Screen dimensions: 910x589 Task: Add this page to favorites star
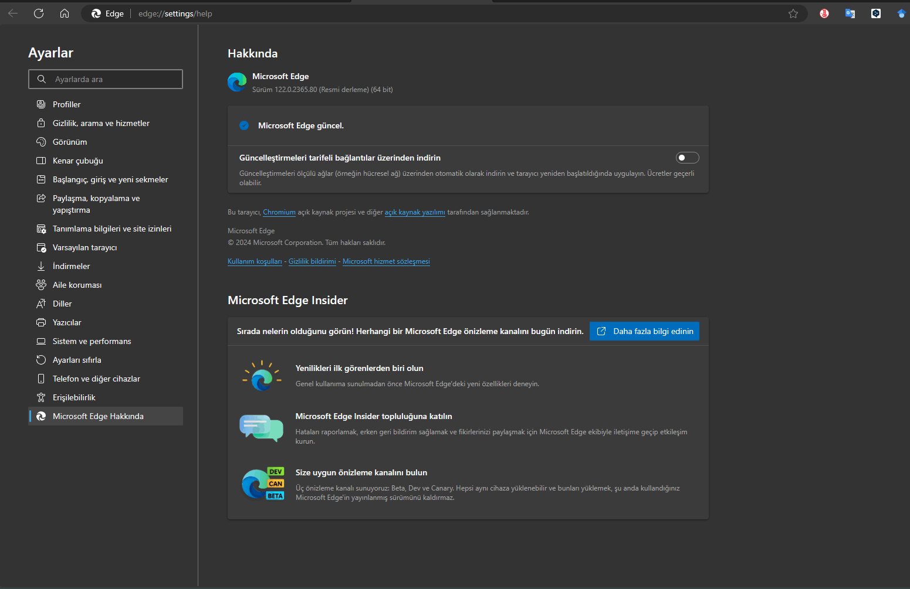(x=793, y=13)
